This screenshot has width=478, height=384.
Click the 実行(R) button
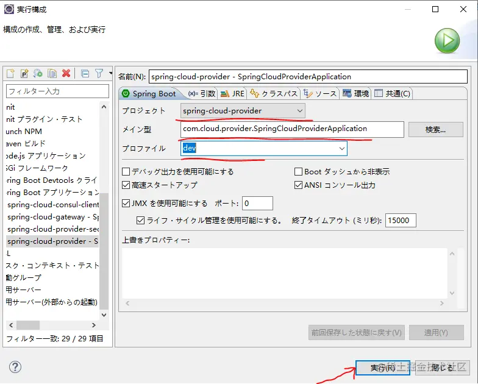[383, 368]
